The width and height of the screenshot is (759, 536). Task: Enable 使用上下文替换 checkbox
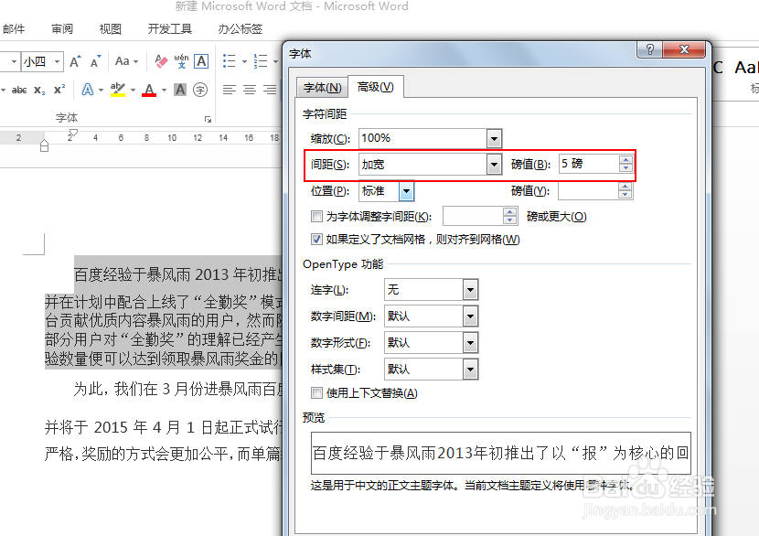316,392
